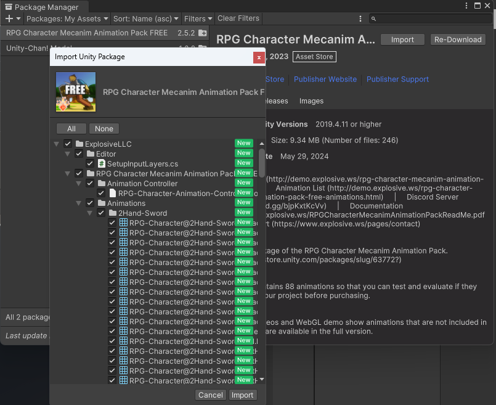Click the RPG-Character-Animation-Controller file icon

tap(113, 193)
